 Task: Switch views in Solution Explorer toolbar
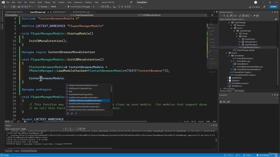click(231, 16)
